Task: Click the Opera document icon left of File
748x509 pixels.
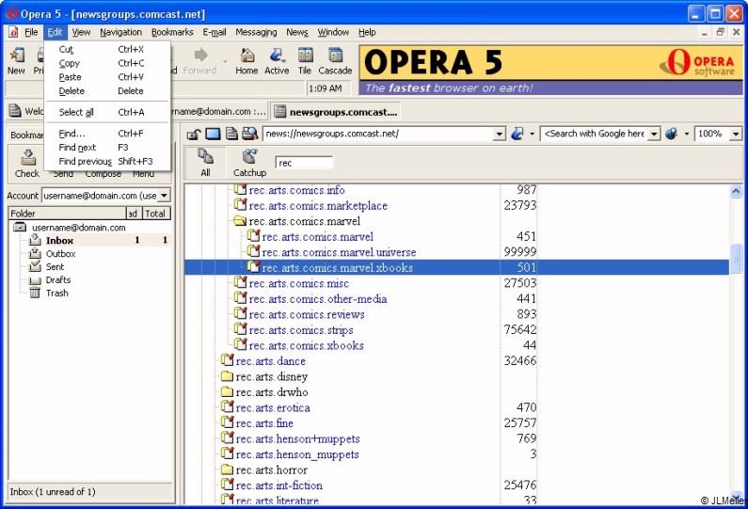Action: point(13,32)
